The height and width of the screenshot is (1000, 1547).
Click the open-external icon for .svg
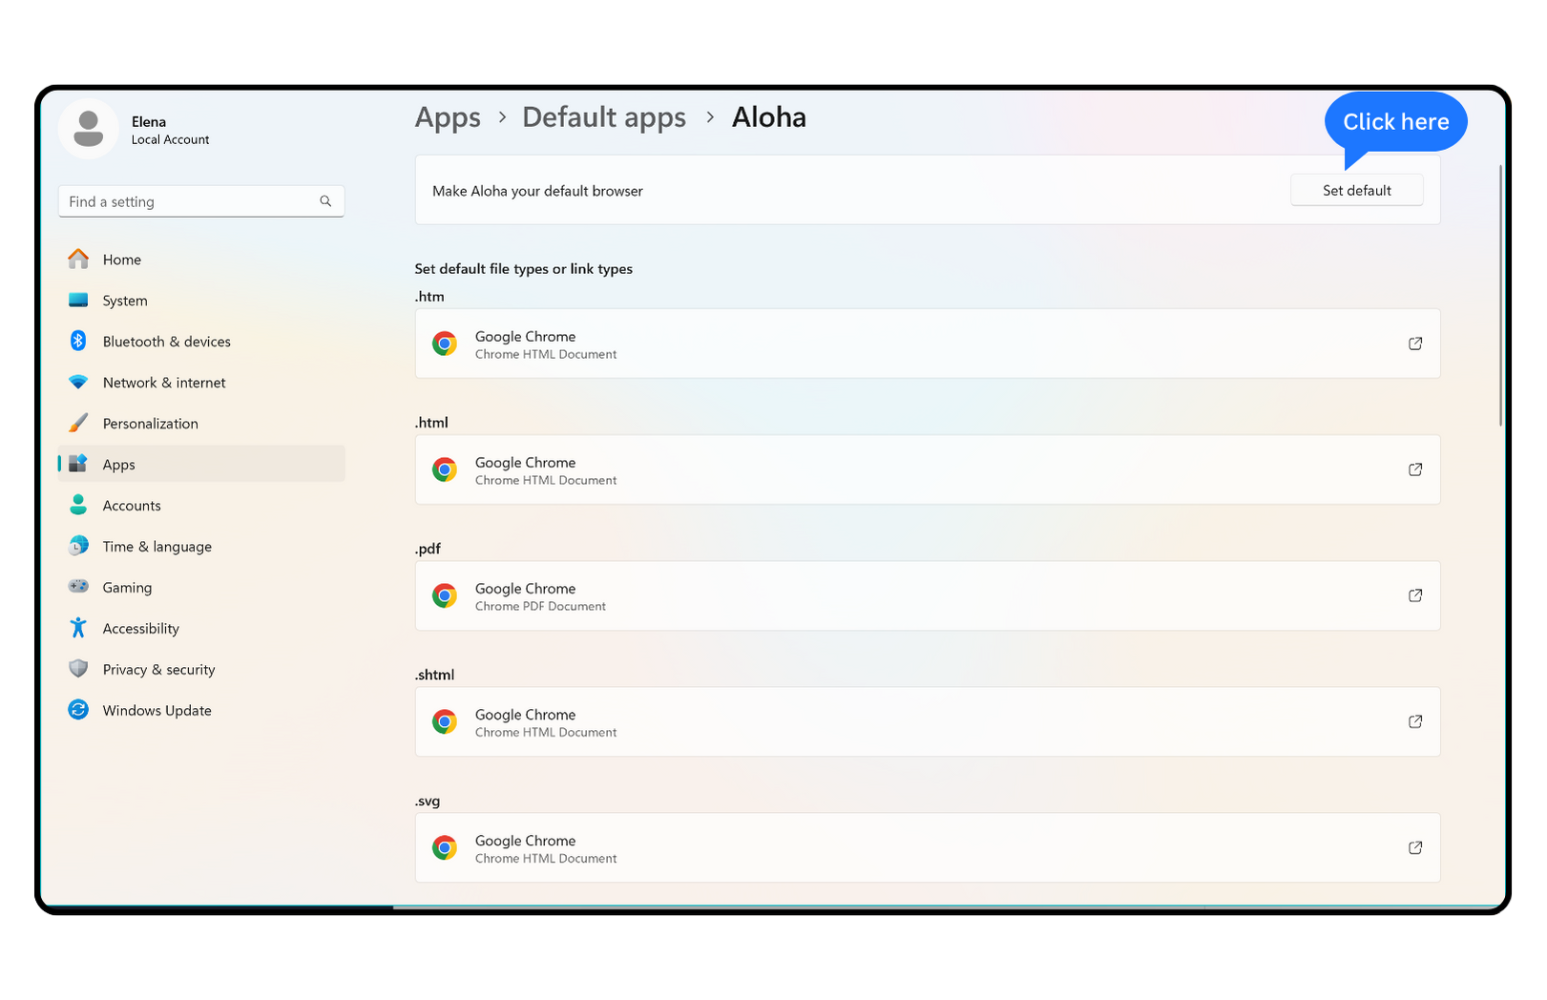[1415, 847]
